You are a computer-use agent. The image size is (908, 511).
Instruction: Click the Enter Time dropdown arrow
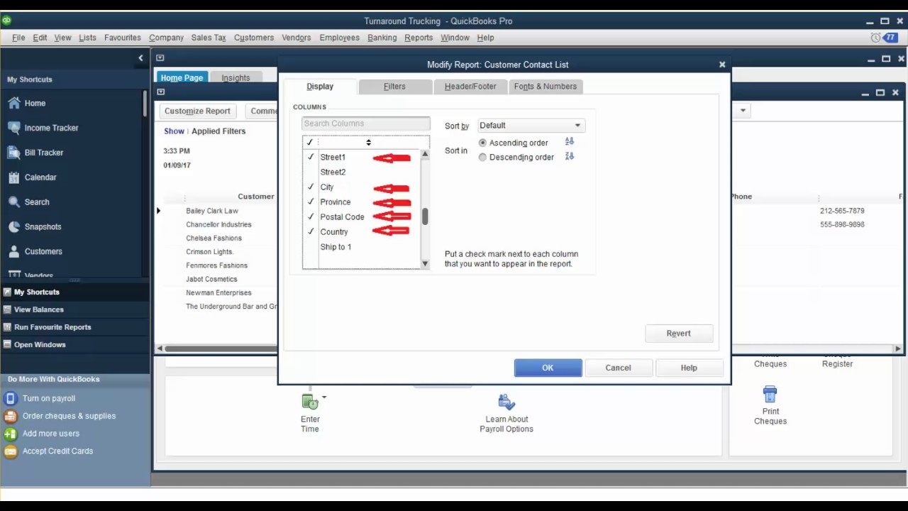pos(324,397)
